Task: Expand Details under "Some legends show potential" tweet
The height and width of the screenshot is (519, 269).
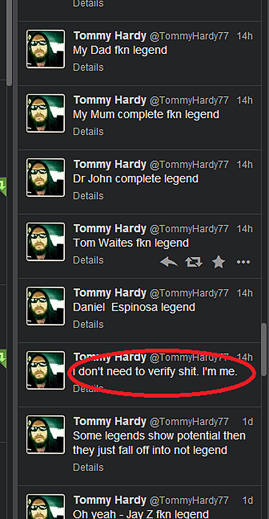Action: [x=88, y=468]
